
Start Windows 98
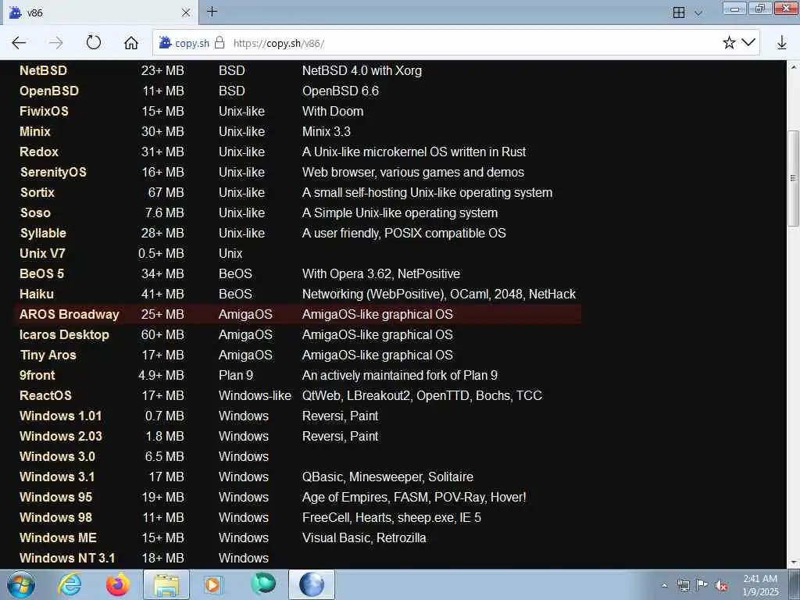[x=55, y=517]
